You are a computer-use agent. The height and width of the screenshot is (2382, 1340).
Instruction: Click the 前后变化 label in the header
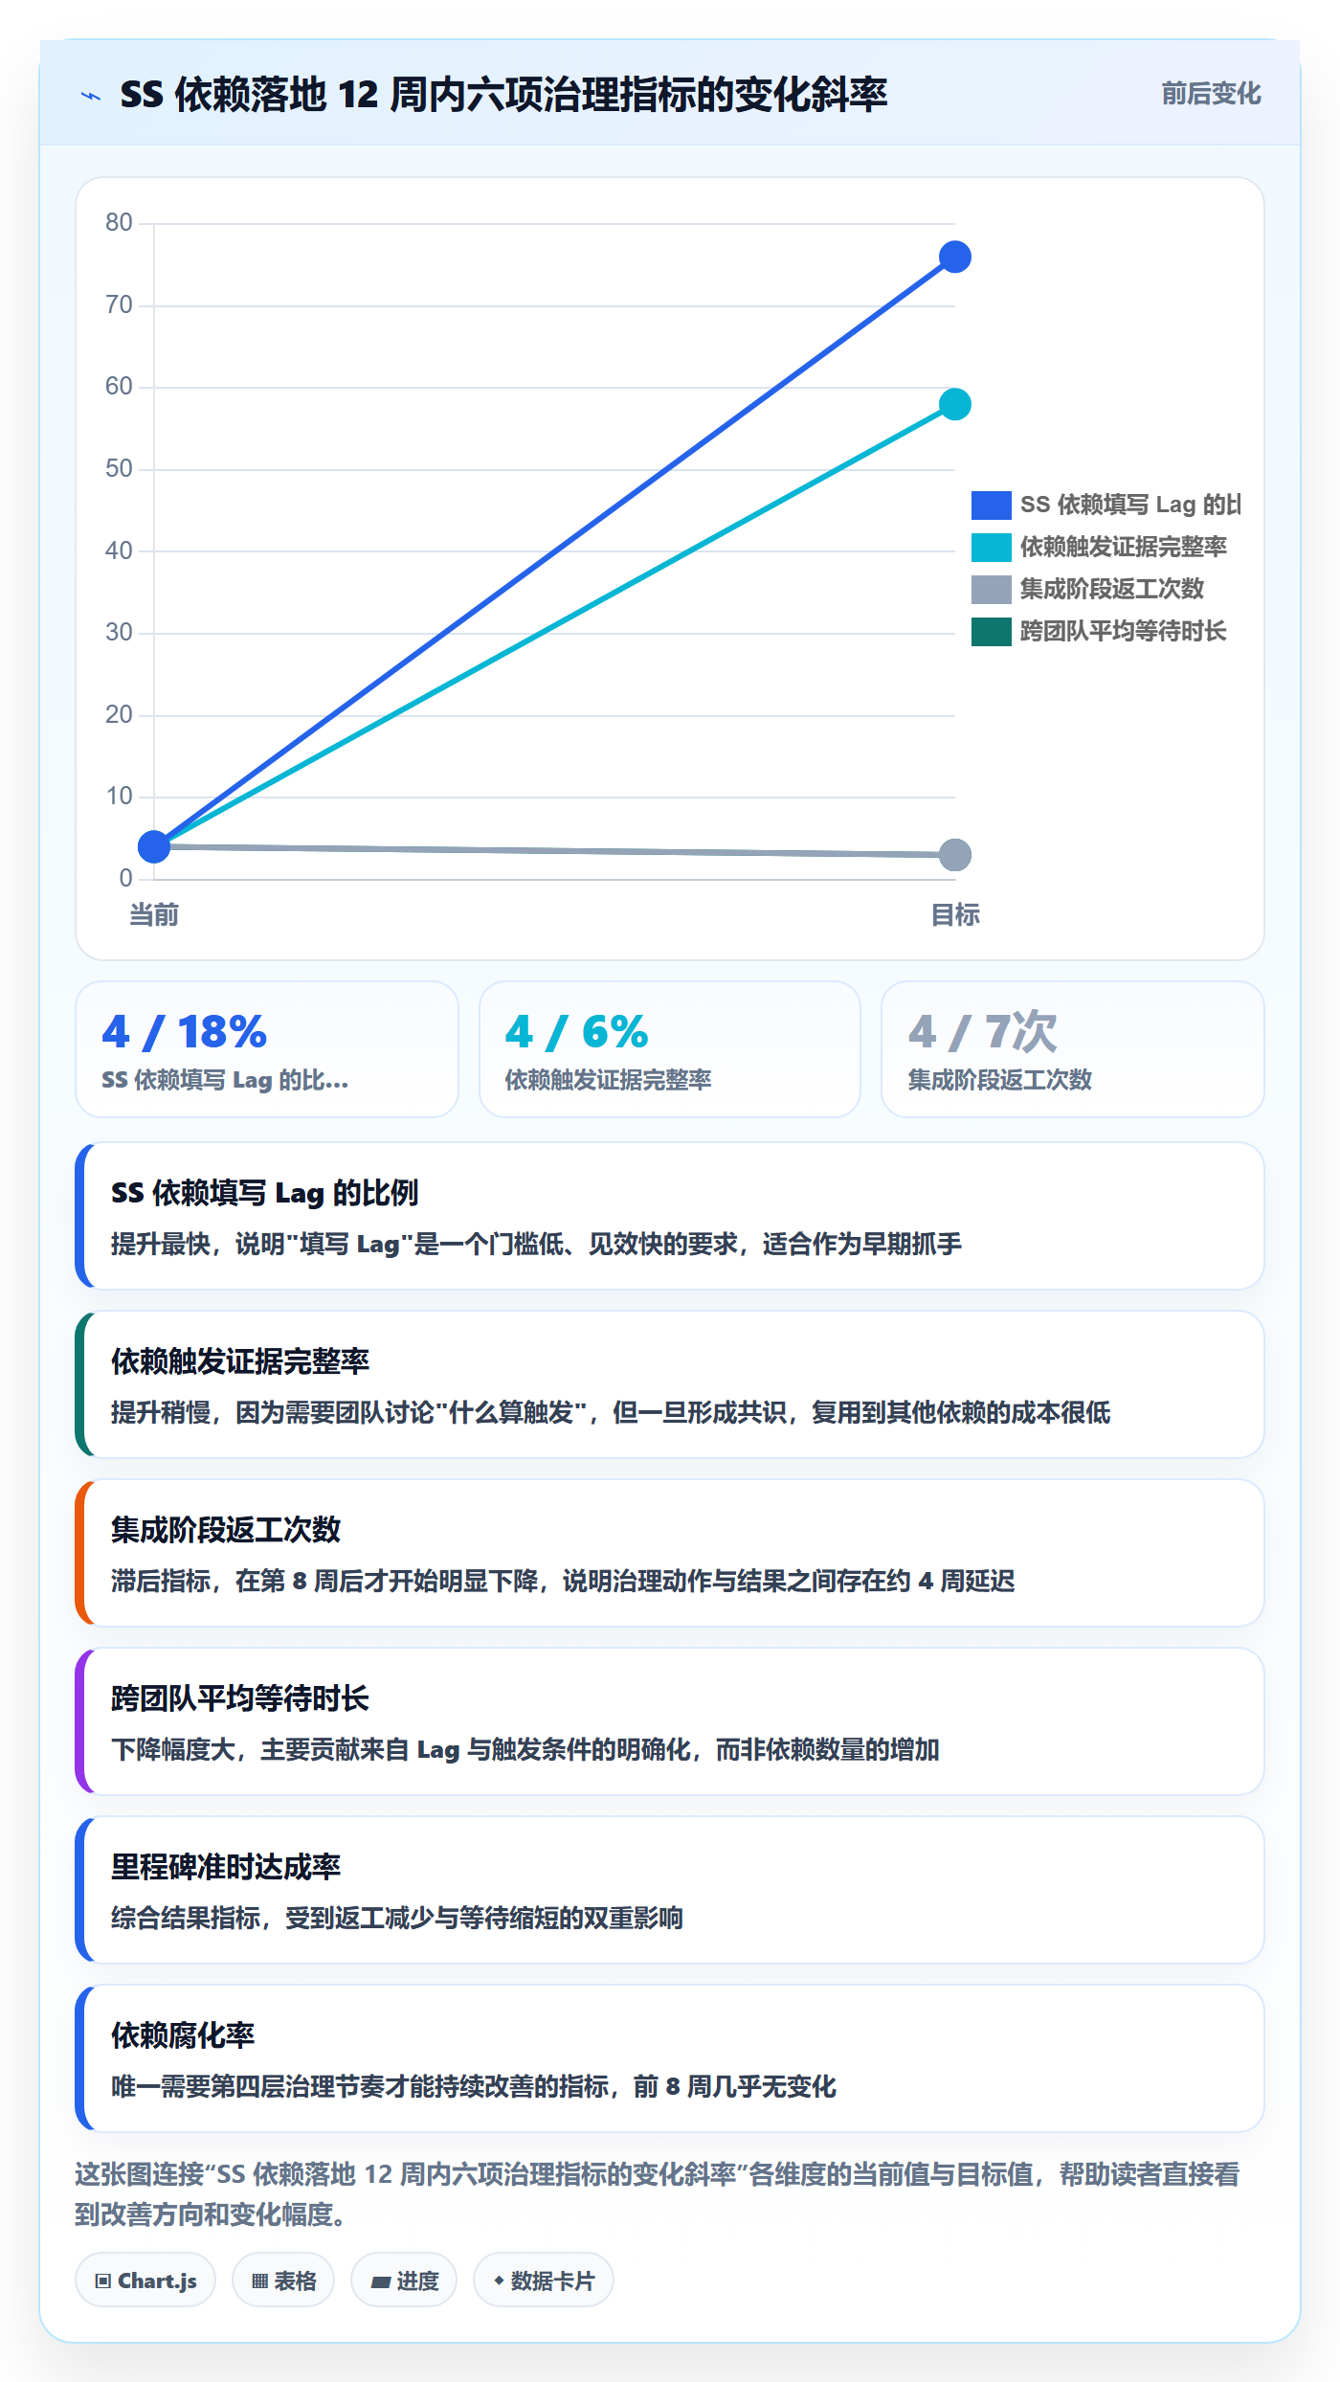point(1211,94)
